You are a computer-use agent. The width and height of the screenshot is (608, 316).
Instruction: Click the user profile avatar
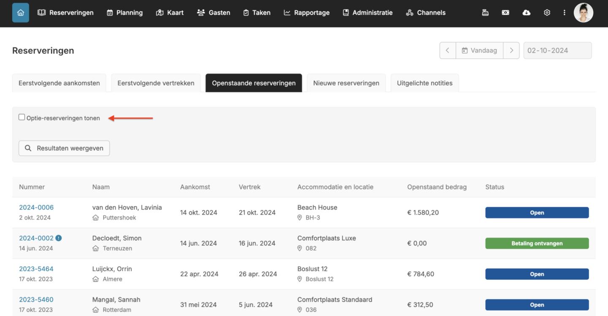pyautogui.click(x=583, y=13)
